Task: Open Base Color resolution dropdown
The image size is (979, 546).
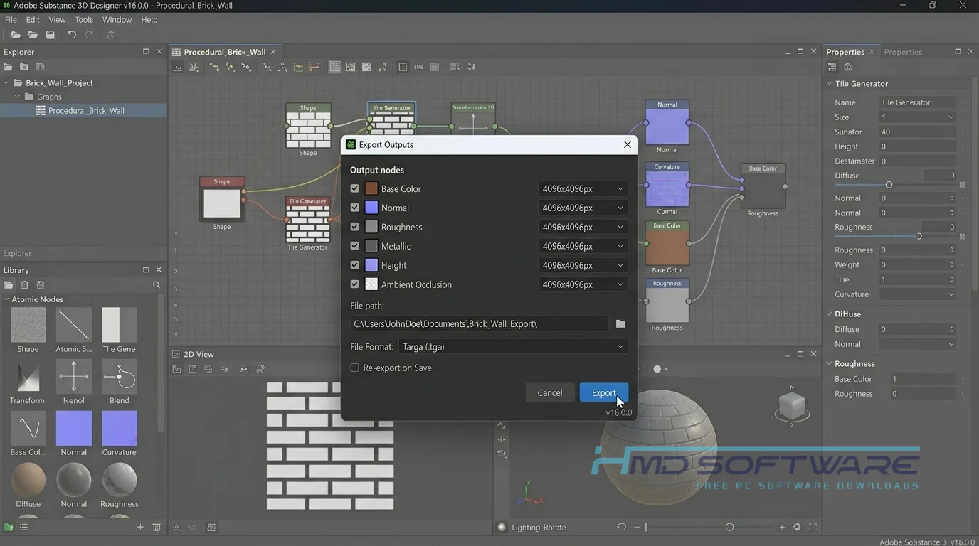Action: click(583, 188)
